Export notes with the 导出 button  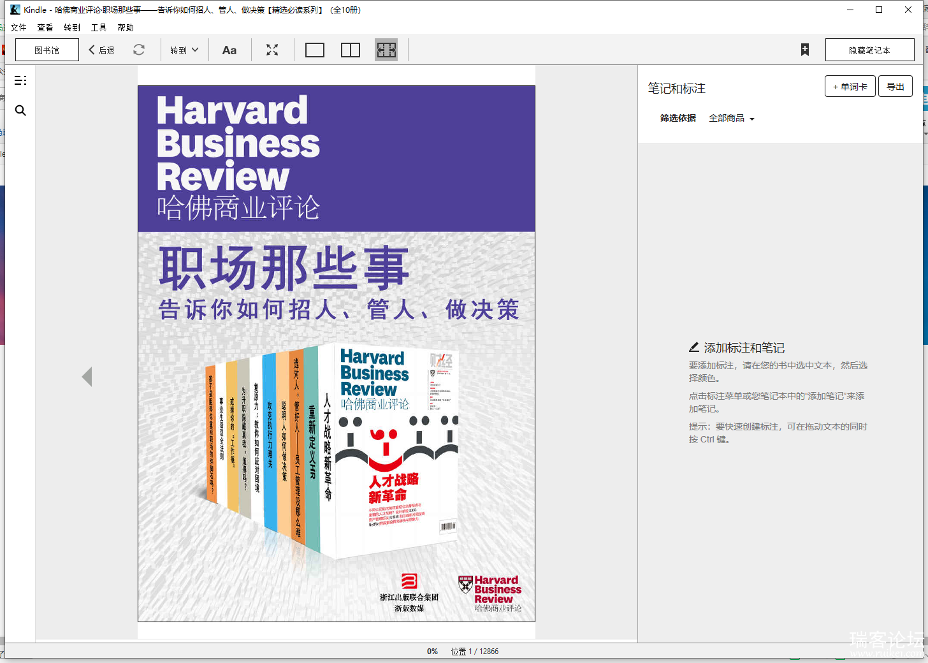click(895, 86)
